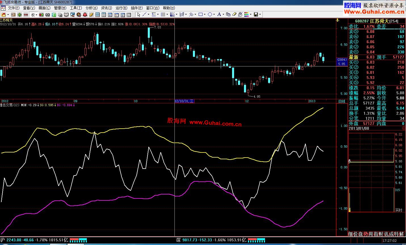Select the arrow pointer tool
The image size is (406, 245).
pos(139,14)
